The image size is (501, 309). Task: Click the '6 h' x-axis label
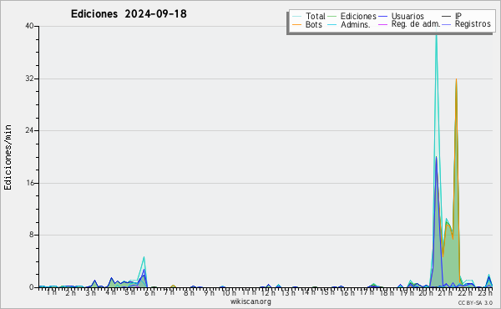(149, 292)
